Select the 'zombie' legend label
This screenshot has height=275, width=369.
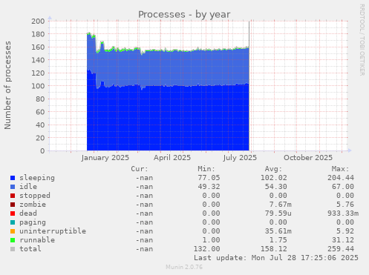pos(33,205)
